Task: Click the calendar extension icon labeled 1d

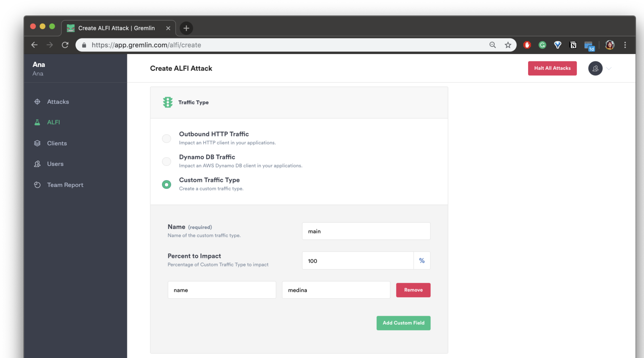Action: coord(589,46)
